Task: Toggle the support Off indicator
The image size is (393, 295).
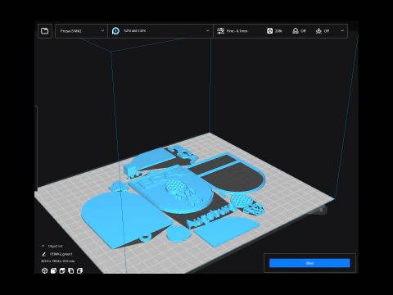Action: (299, 31)
